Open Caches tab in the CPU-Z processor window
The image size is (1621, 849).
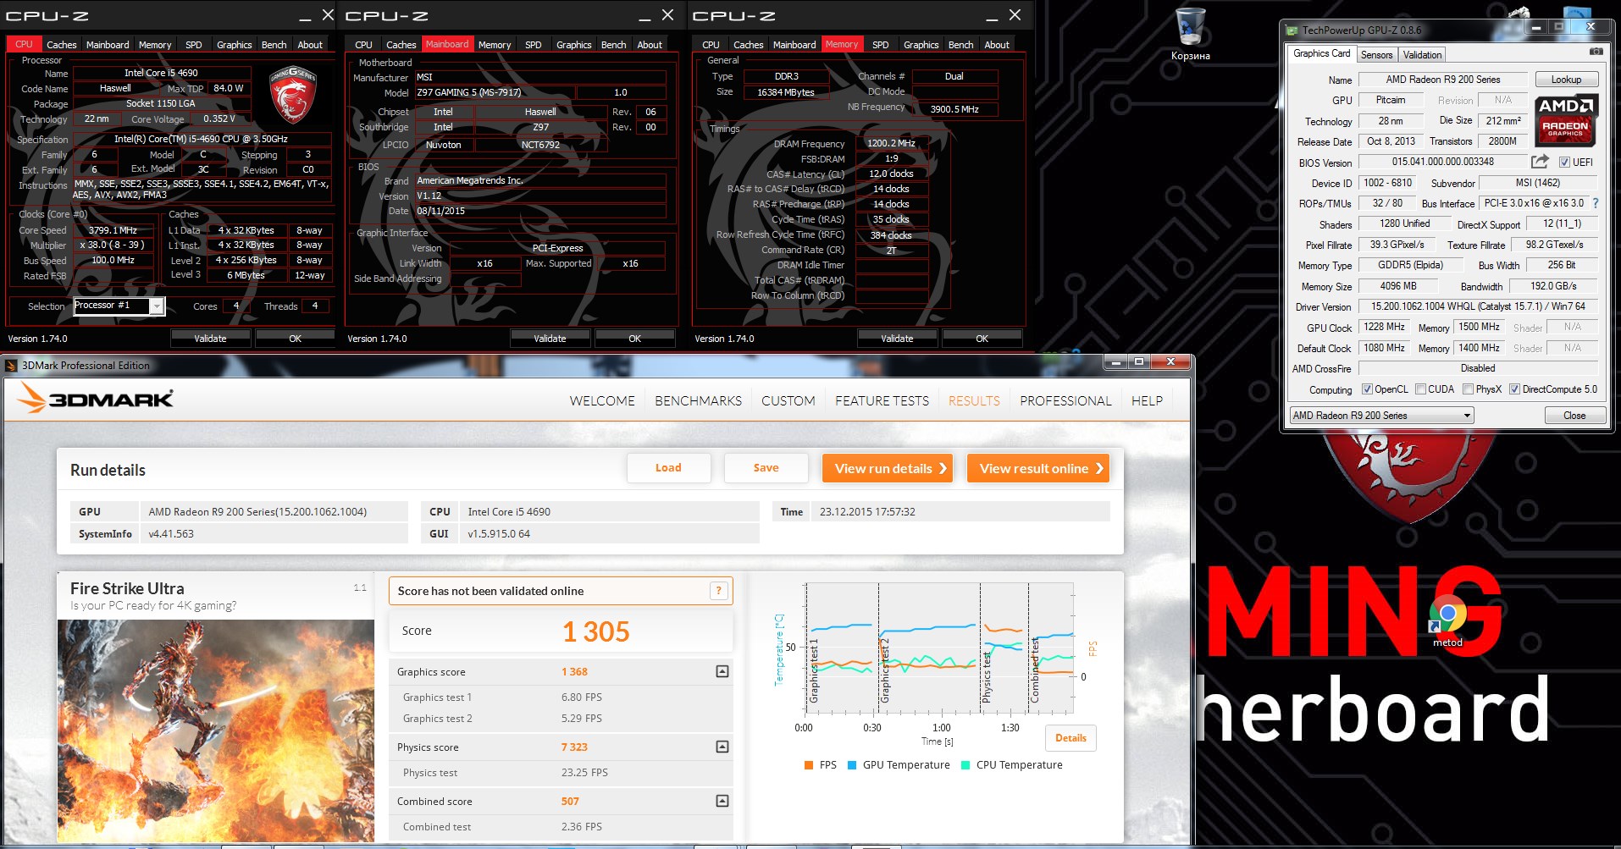tap(61, 45)
